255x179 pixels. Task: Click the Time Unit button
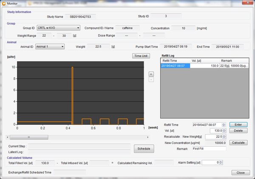pyautogui.click(x=141, y=56)
